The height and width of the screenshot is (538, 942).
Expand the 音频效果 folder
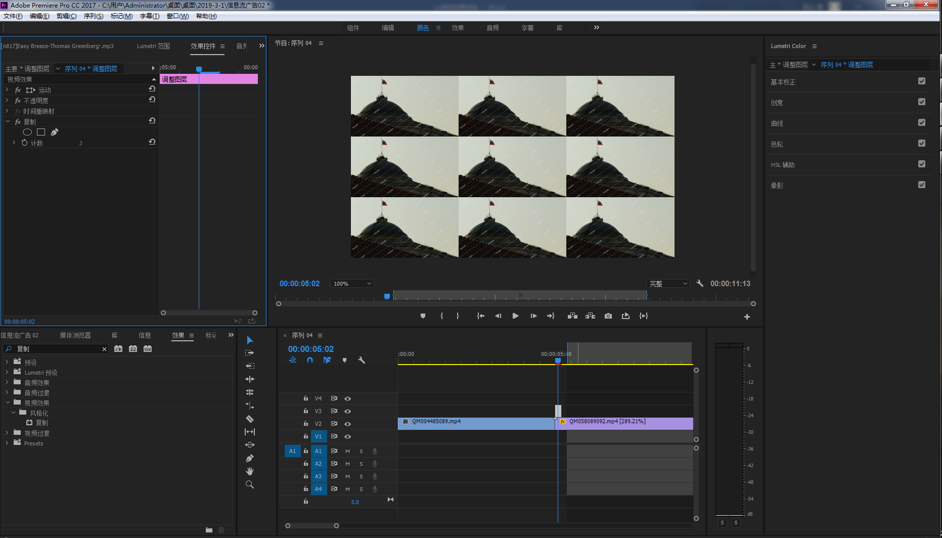tap(7, 382)
